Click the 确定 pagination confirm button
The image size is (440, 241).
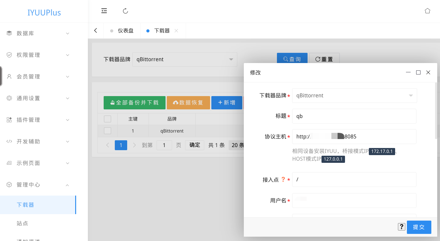point(195,145)
